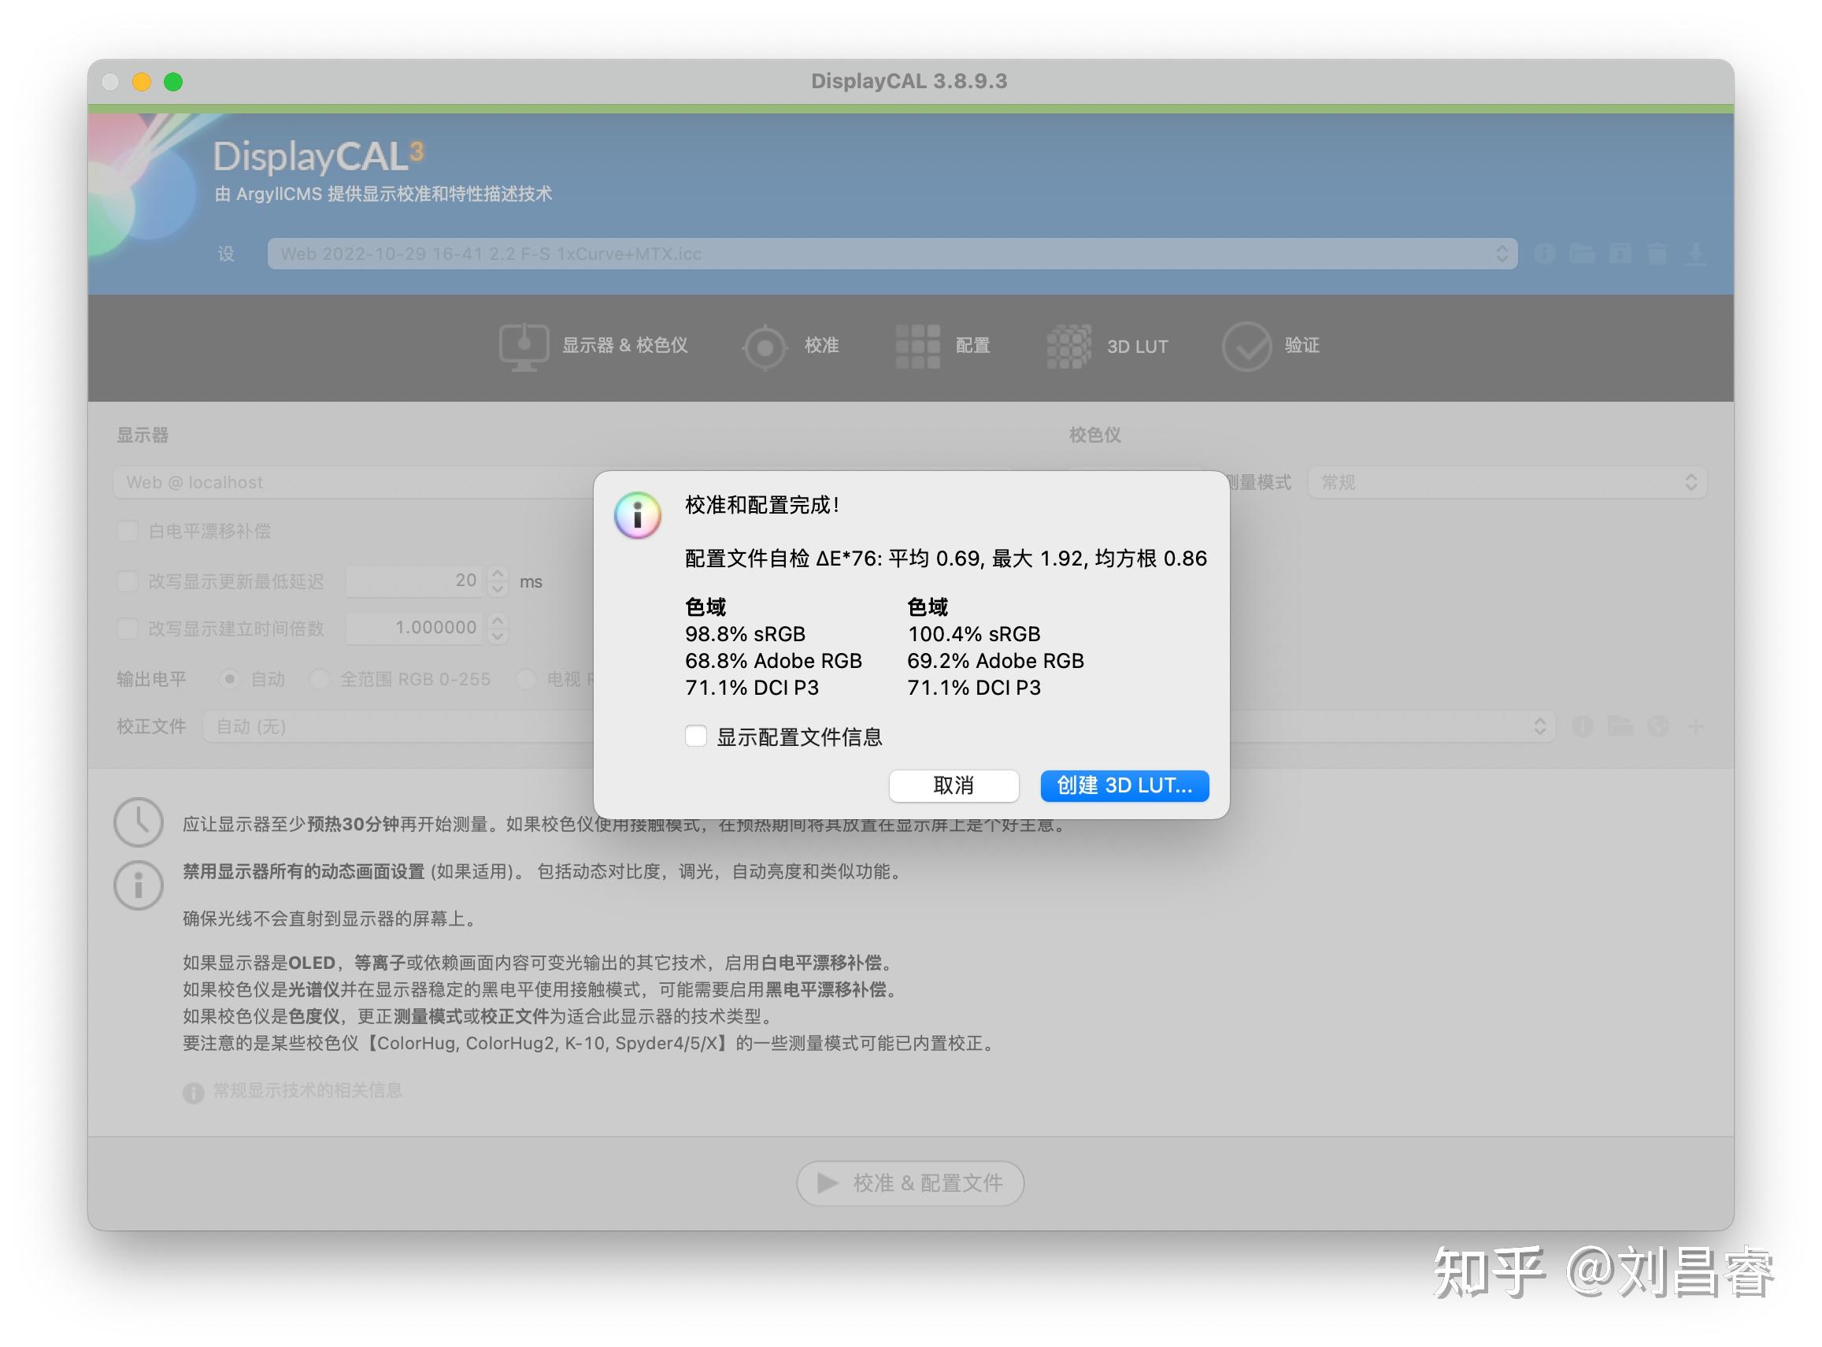The height and width of the screenshot is (1347, 1822).
Task: Click the latency 20 ms stepper arrows
Action: coord(497,581)
